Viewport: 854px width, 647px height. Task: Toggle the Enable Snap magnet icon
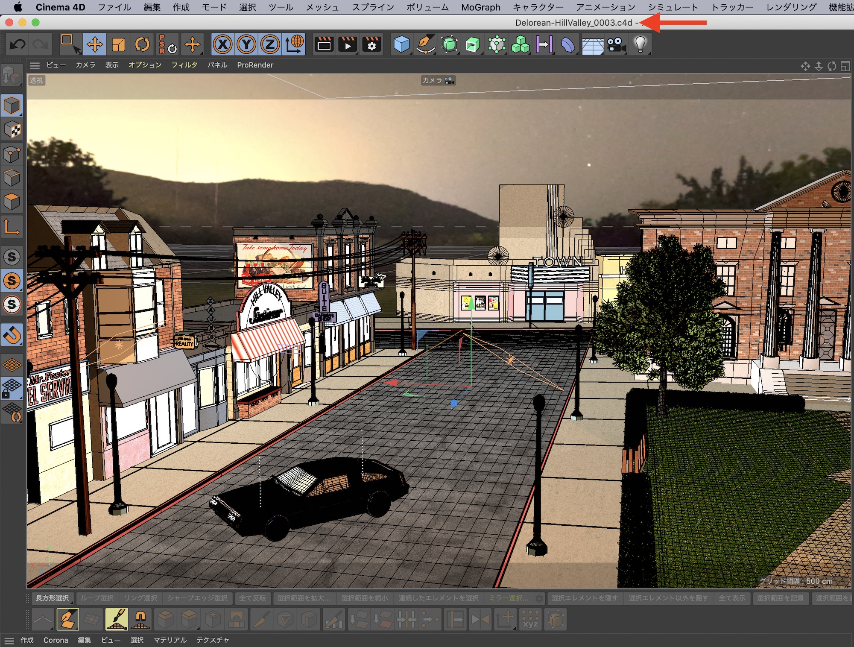coord(12,335)
